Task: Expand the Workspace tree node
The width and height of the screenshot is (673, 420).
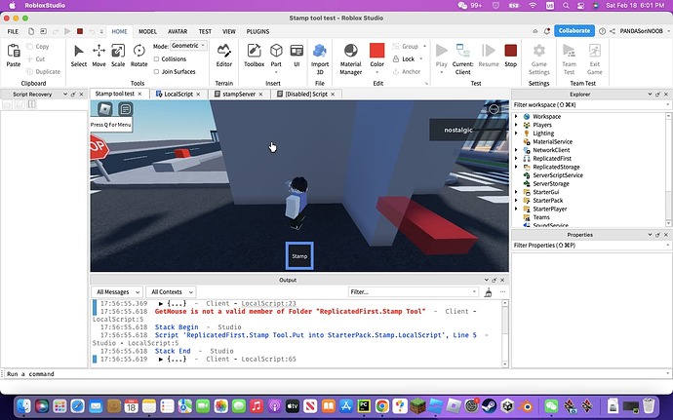Action: pos(516,116)
